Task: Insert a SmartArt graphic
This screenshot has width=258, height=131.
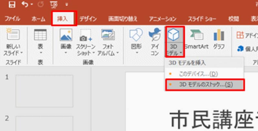Action: click(197, 39)
